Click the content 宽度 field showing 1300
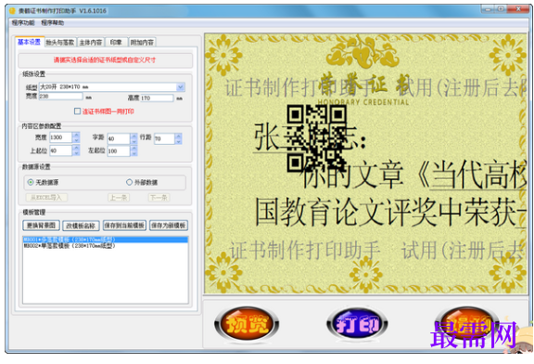The height and width of the screenshot is (364, 534). click(60, 137)
